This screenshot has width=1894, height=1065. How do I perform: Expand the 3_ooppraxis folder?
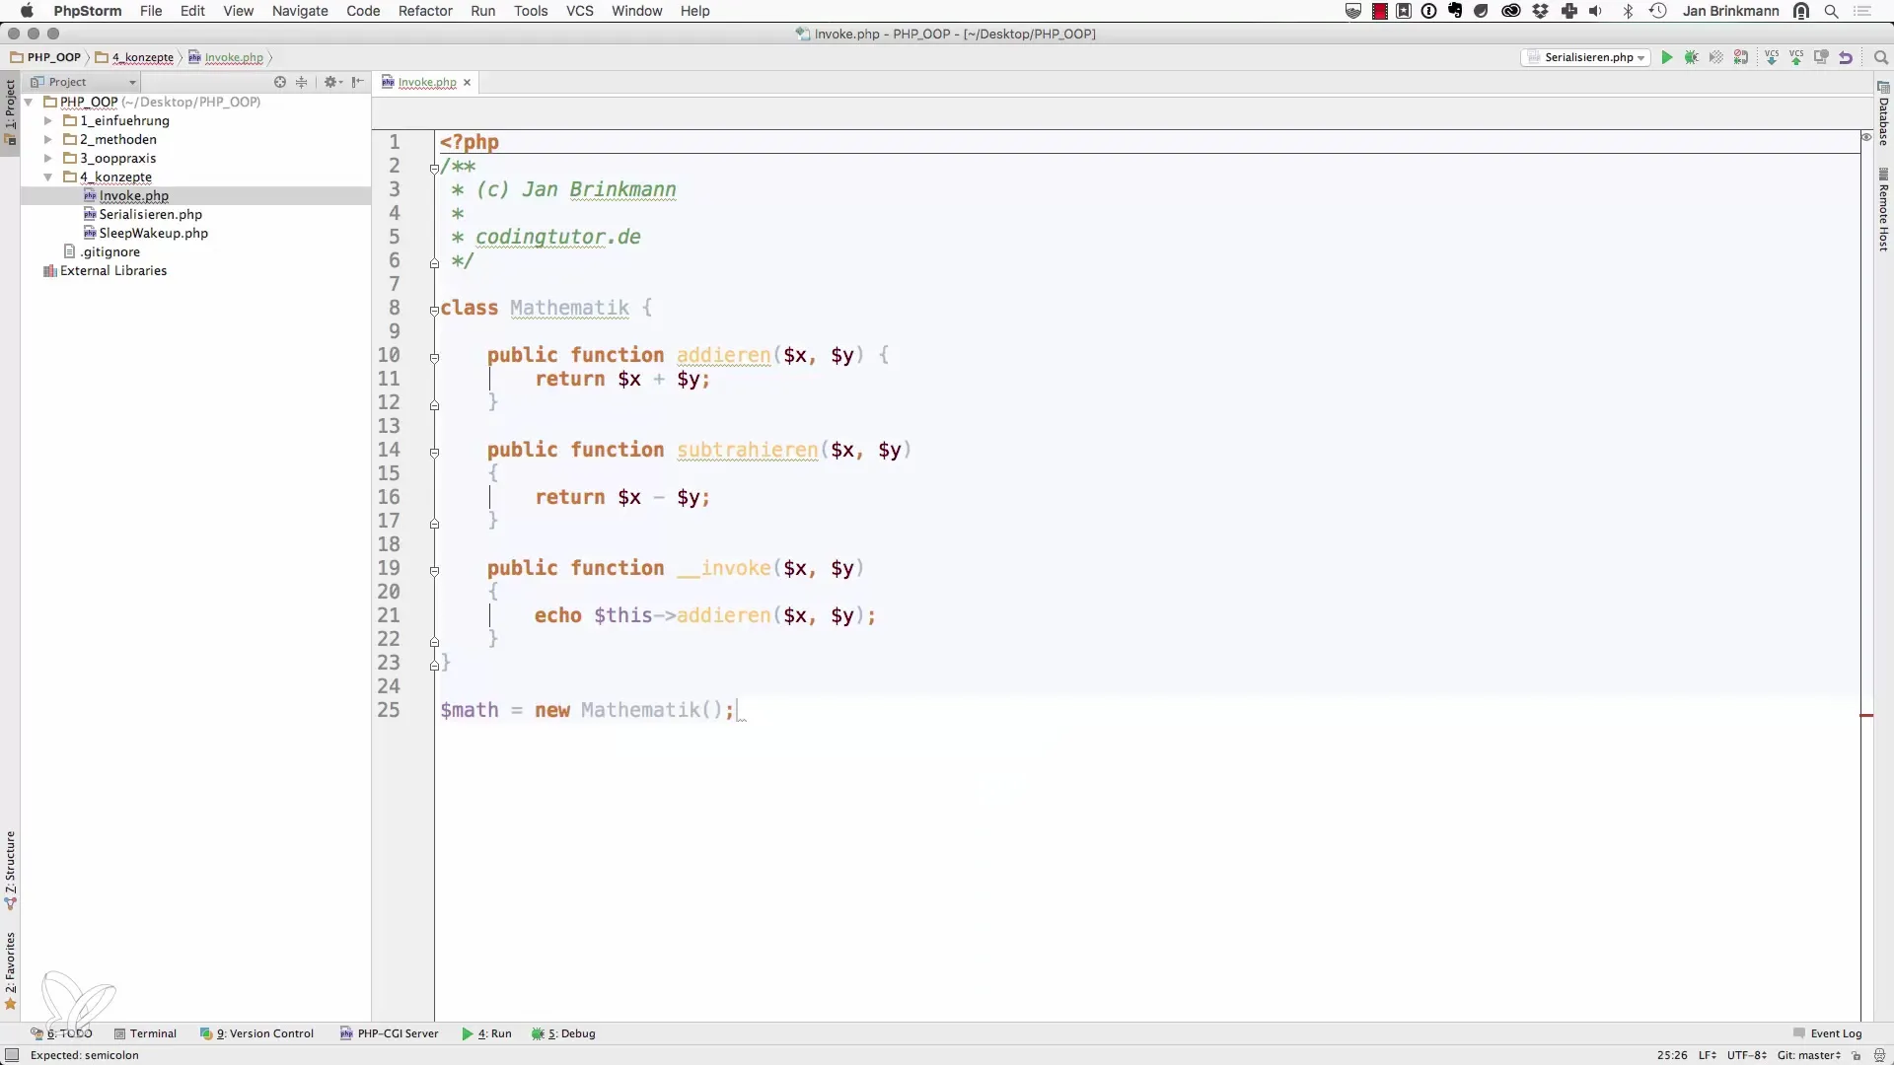[x=47, y=158]
